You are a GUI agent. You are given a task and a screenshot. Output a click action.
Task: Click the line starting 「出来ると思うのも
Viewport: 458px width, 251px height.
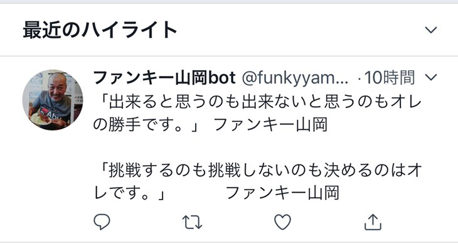pos(258,102)
